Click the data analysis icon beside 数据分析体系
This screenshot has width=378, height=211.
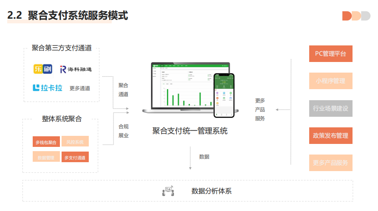[x=168, y=191]
